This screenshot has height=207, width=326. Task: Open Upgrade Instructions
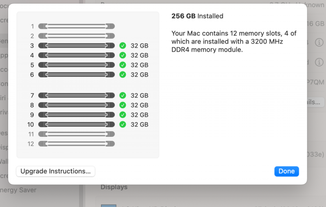pyautogui.click(x=55, y=171)
